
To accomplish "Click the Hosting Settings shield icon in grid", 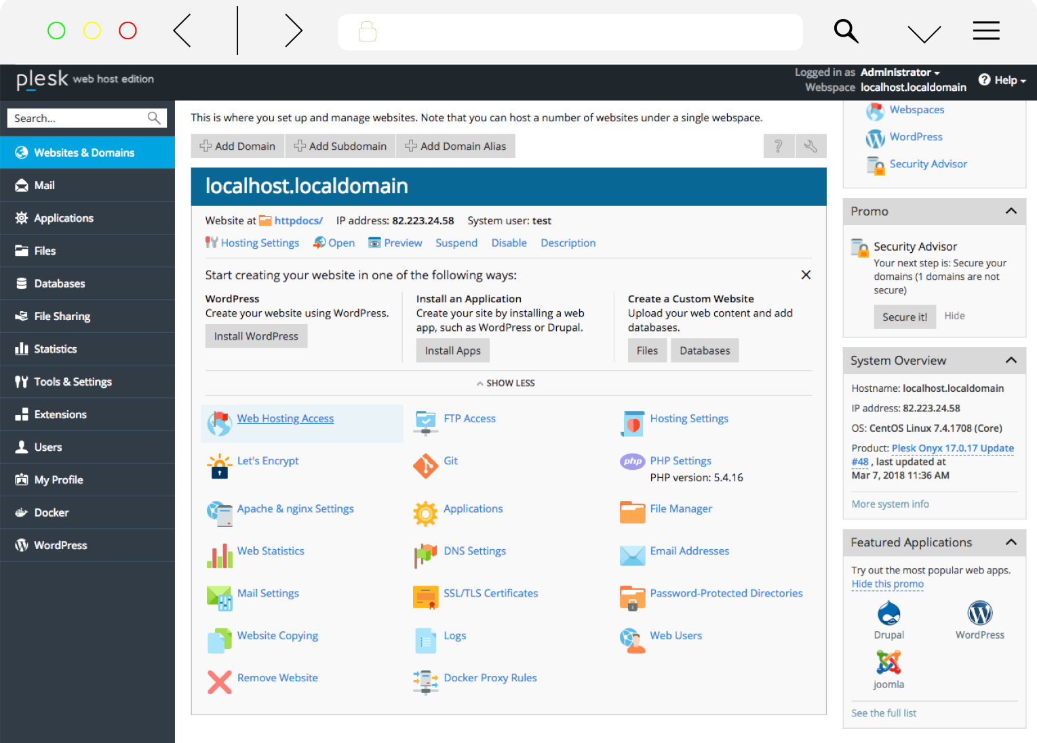I will 632,424.
